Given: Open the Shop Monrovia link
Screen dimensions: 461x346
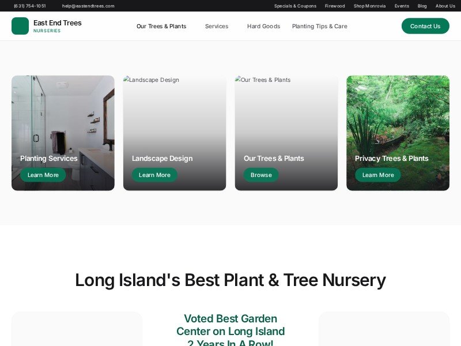Looking at the screenshot, I should [369, 6].
